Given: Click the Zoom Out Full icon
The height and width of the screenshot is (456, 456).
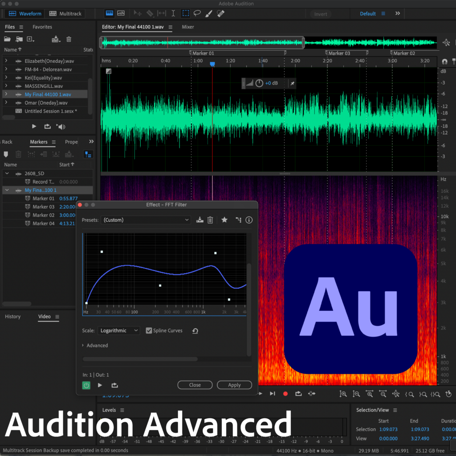Looking at the screenshot, I should click(x=396, y=394).
